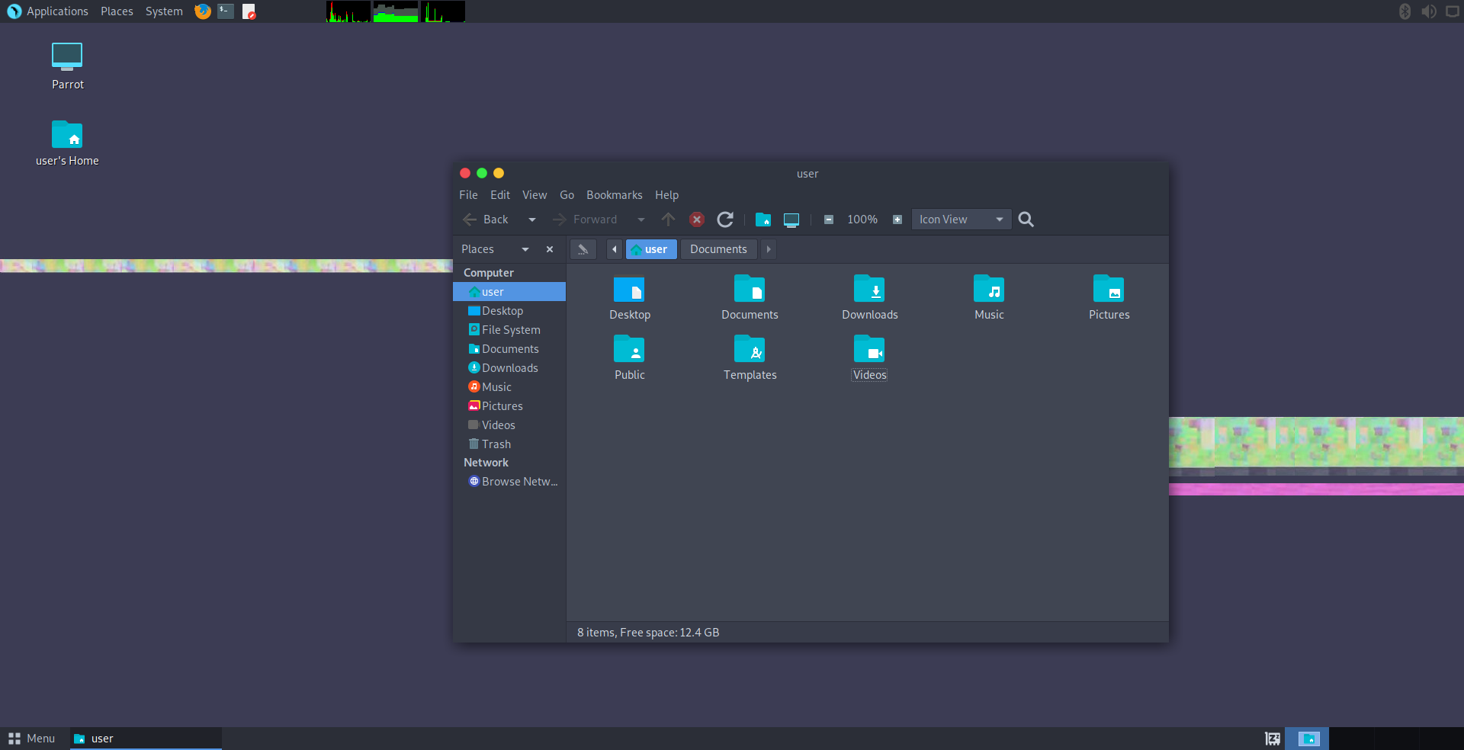
Task: Expand the Forward history dropdown arrow
Action: tap(640, 220)
